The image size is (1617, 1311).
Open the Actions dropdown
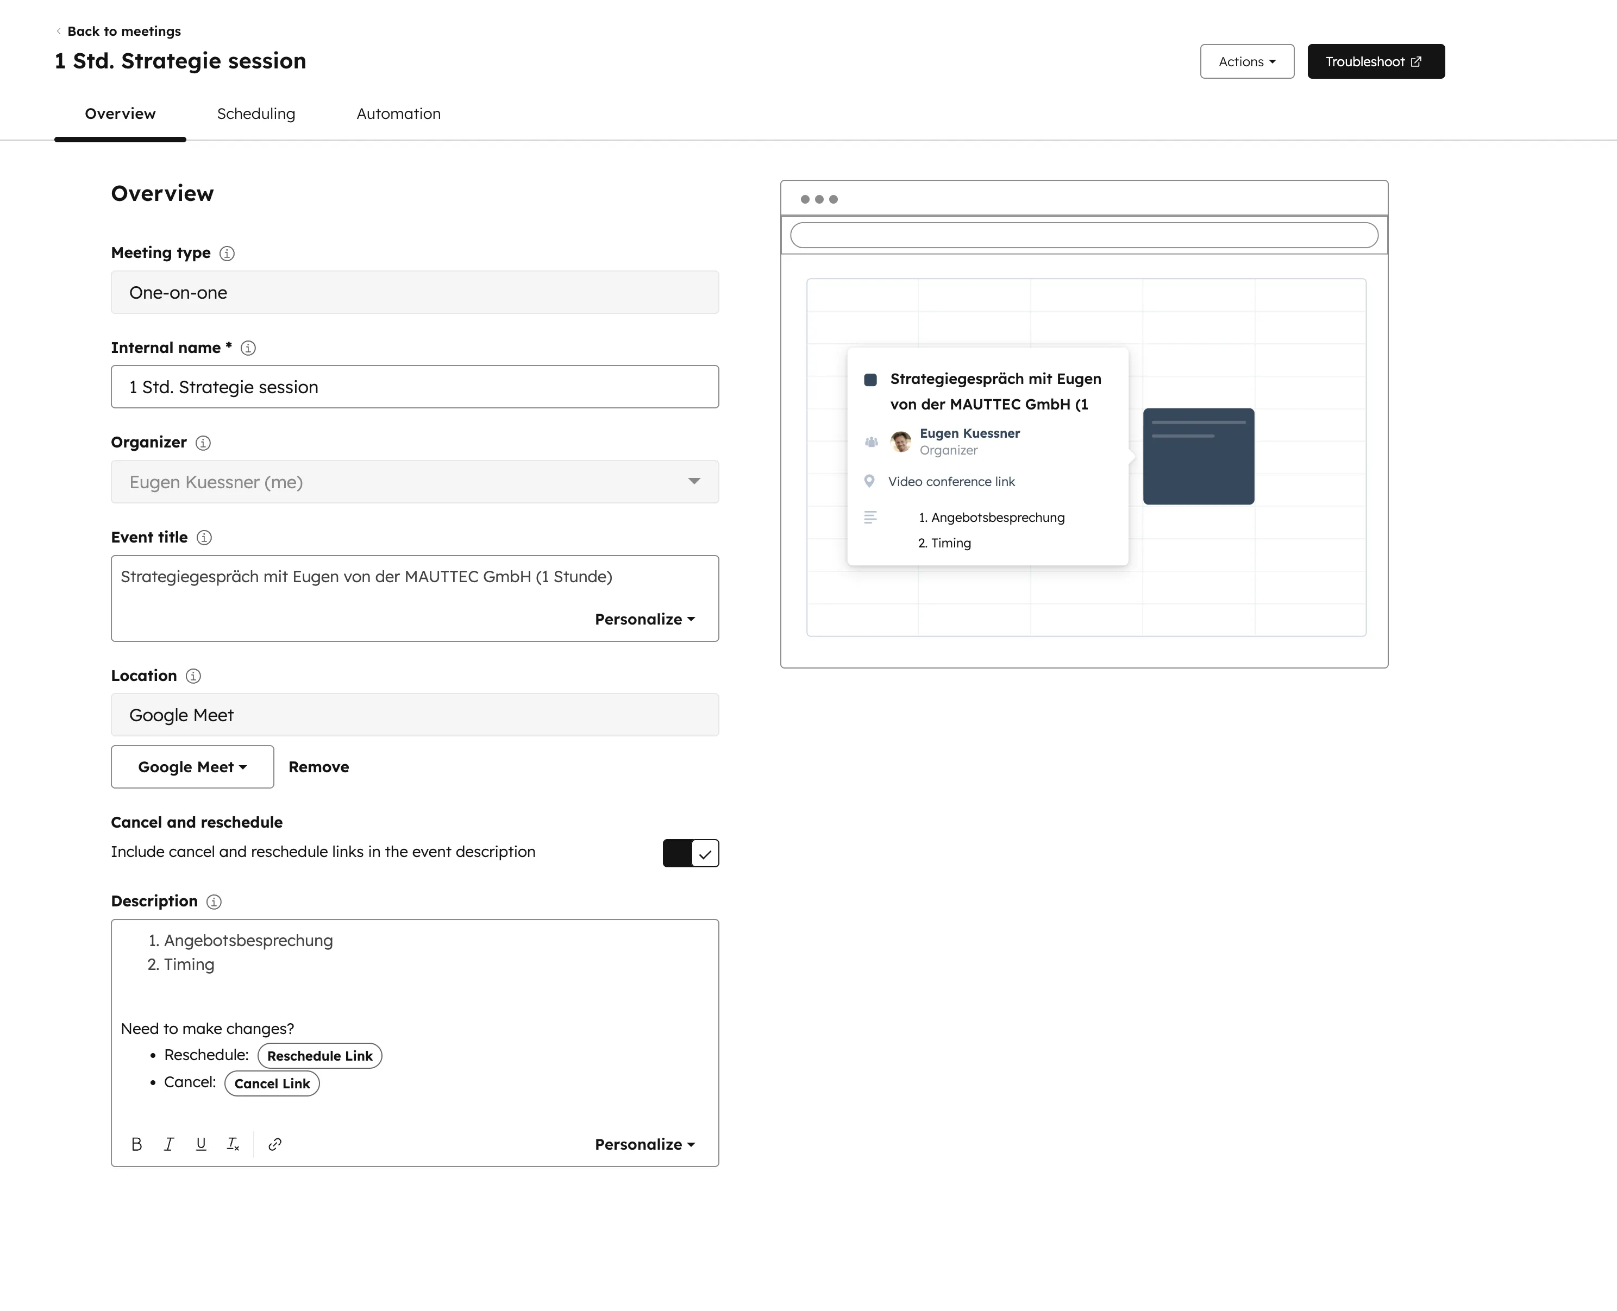tap(1246, 61)
